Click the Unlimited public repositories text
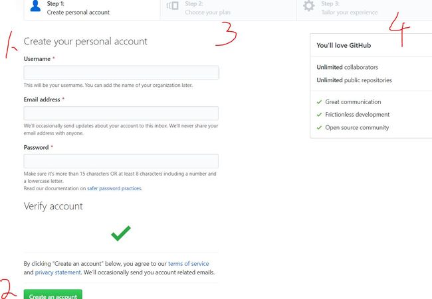The height and width of the screenshot is (299, 432). click(354, 80)
